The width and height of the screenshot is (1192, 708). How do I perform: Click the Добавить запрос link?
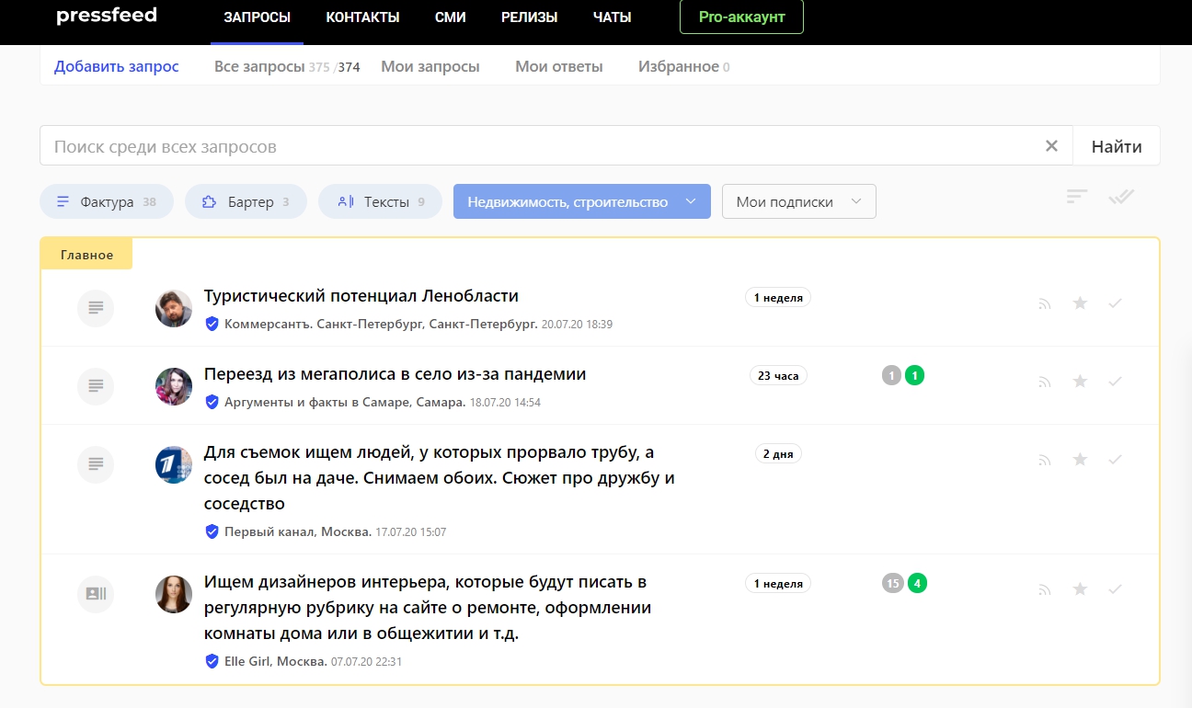click(x=117, y=66)
